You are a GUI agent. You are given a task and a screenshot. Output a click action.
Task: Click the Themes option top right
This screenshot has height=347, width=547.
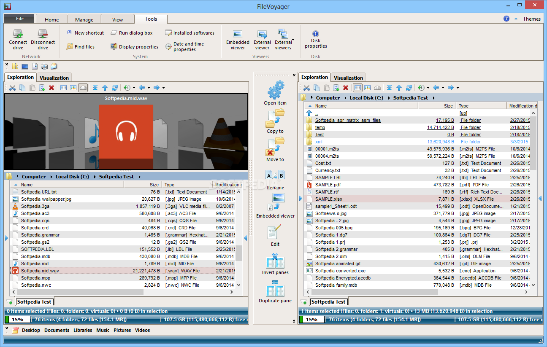[x=531, y=19]
